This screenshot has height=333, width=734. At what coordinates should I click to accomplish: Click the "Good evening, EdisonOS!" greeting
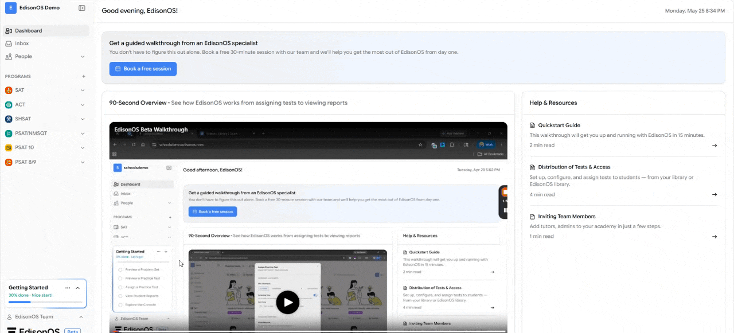click(x=139, y=11)
